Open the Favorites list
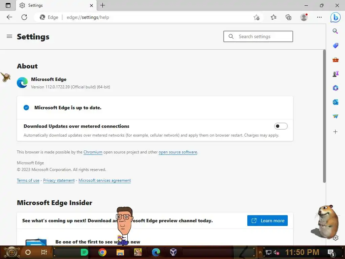Image resolution: width=345 pixels, height=259 pixels. pos(274,17)
